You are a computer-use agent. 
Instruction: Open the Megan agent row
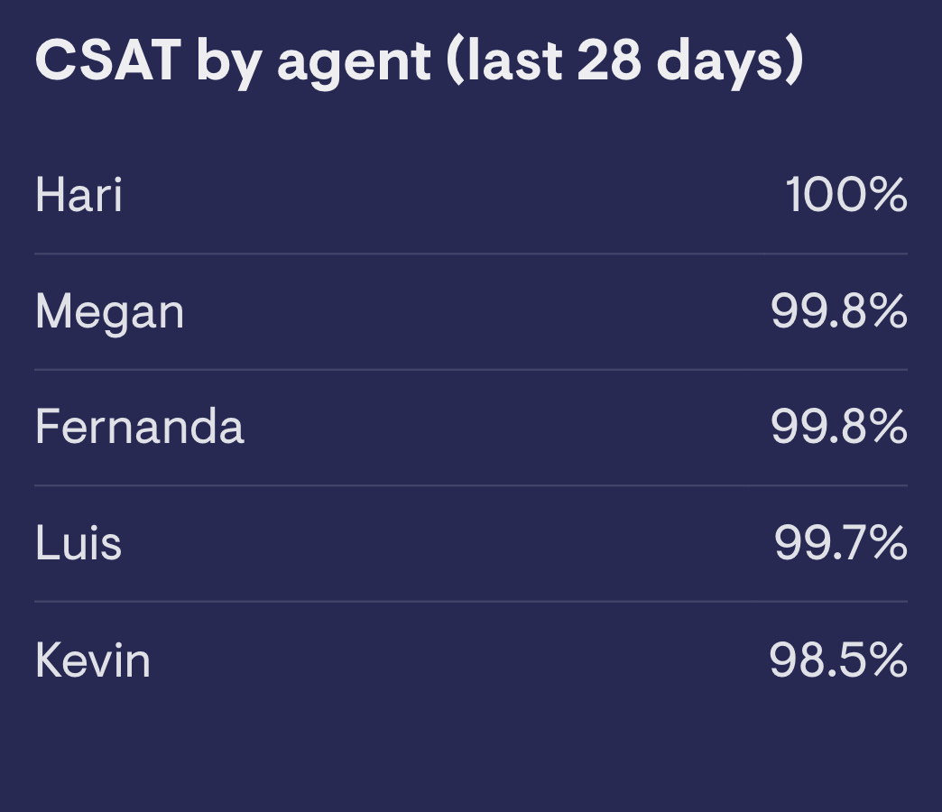click(x=471, y=311)
